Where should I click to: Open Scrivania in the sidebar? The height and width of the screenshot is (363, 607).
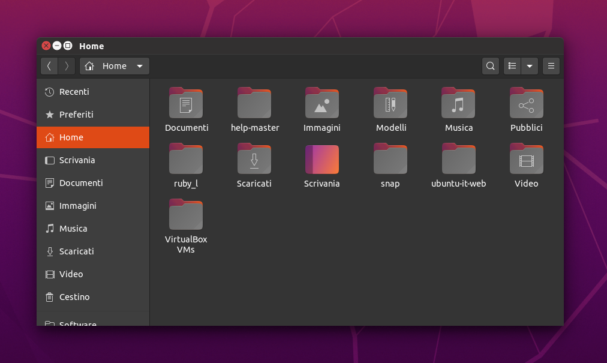(93, 160)
